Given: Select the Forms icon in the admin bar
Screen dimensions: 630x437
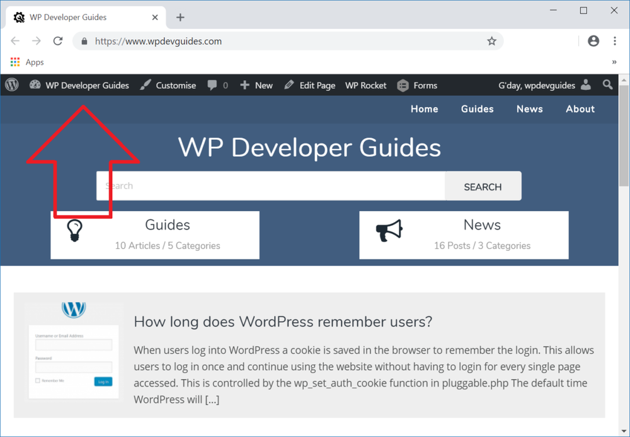Looking at the screenshot, I should click(x=403, y=84).
